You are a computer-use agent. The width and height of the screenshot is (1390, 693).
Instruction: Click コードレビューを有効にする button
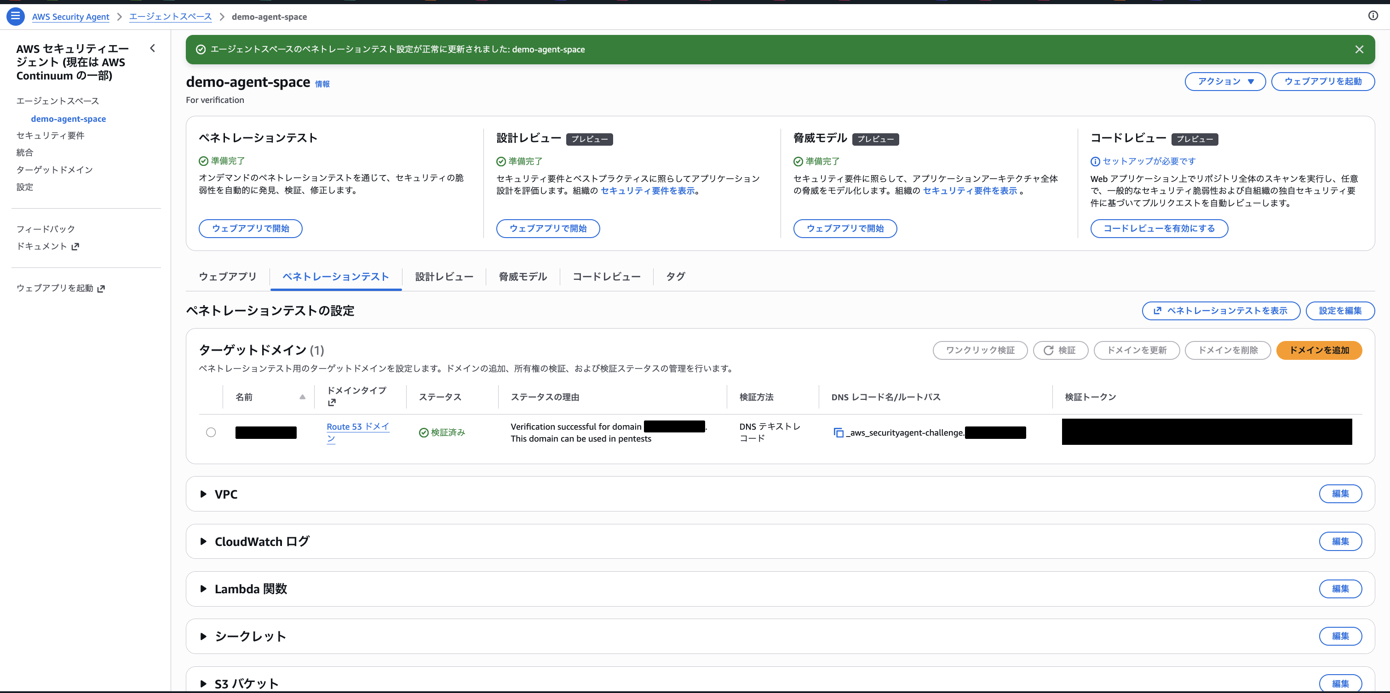(x=1159, y=229)
